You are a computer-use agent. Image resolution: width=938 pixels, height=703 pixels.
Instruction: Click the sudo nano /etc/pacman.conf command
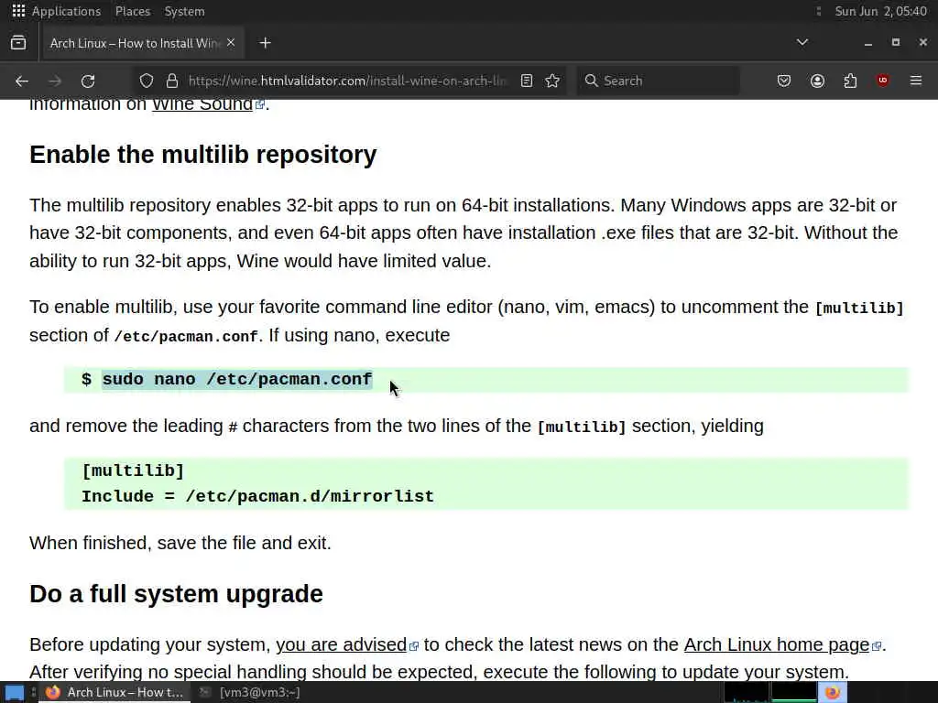point(237,380)
